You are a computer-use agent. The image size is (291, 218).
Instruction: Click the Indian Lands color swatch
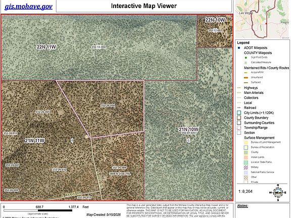pyautogui.click(x=246, y=157)
